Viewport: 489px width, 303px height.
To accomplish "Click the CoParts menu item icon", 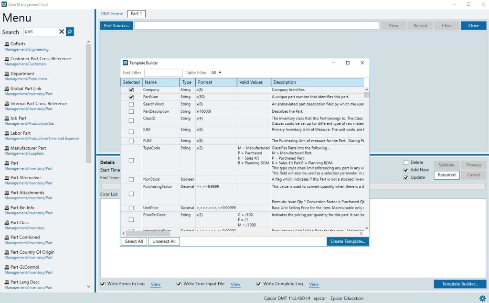I will [x=7, y=44].
